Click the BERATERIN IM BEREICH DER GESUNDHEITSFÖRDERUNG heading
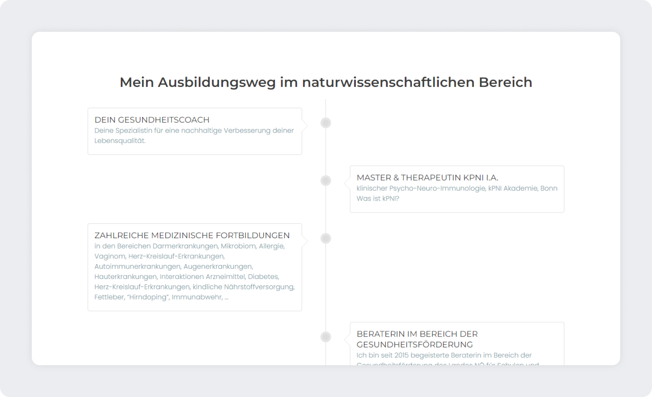 point(417,339)
